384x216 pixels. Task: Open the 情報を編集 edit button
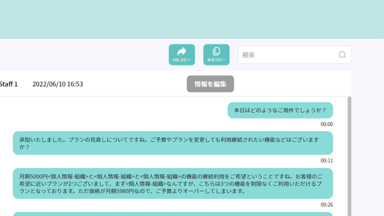[210, 84]
